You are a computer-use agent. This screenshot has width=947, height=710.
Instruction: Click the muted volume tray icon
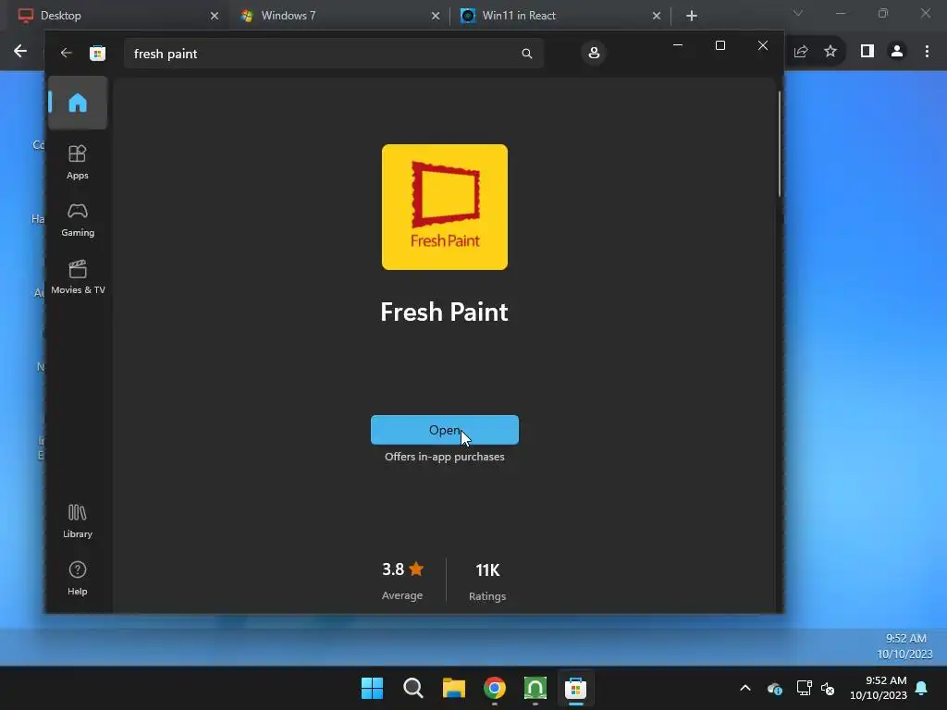(x=828, y=688)
